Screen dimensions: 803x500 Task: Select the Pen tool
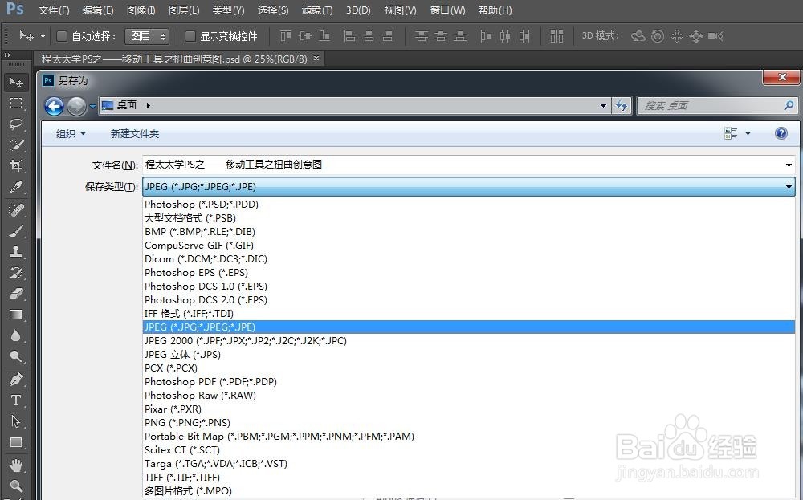(x=16, y=380)
